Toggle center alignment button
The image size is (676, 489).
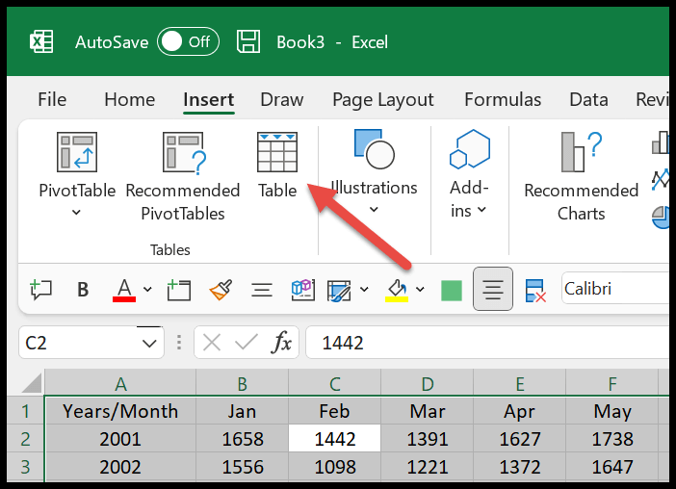point(493,289)
